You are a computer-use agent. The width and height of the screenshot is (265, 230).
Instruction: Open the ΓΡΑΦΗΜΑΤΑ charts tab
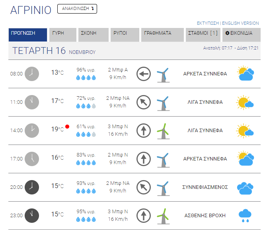pos(162,35)
